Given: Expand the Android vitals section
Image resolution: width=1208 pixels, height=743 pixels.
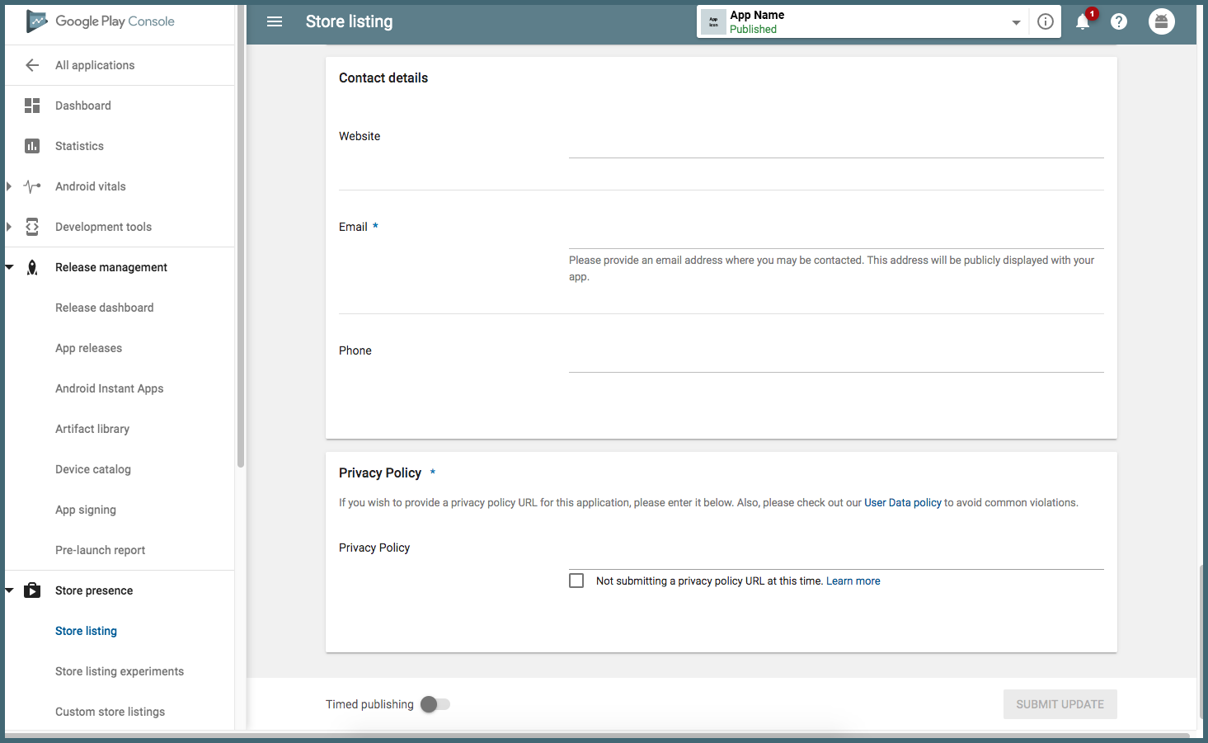Looking at the screenshot, I should tap(9, 186).
